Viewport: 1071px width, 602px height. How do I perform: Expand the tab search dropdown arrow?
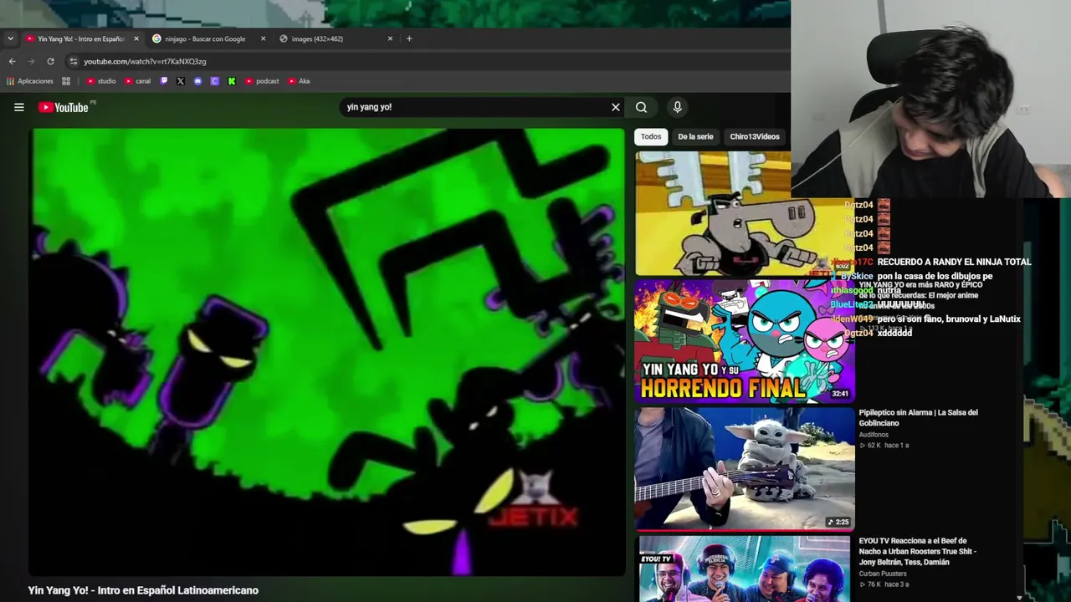(10, 38)
